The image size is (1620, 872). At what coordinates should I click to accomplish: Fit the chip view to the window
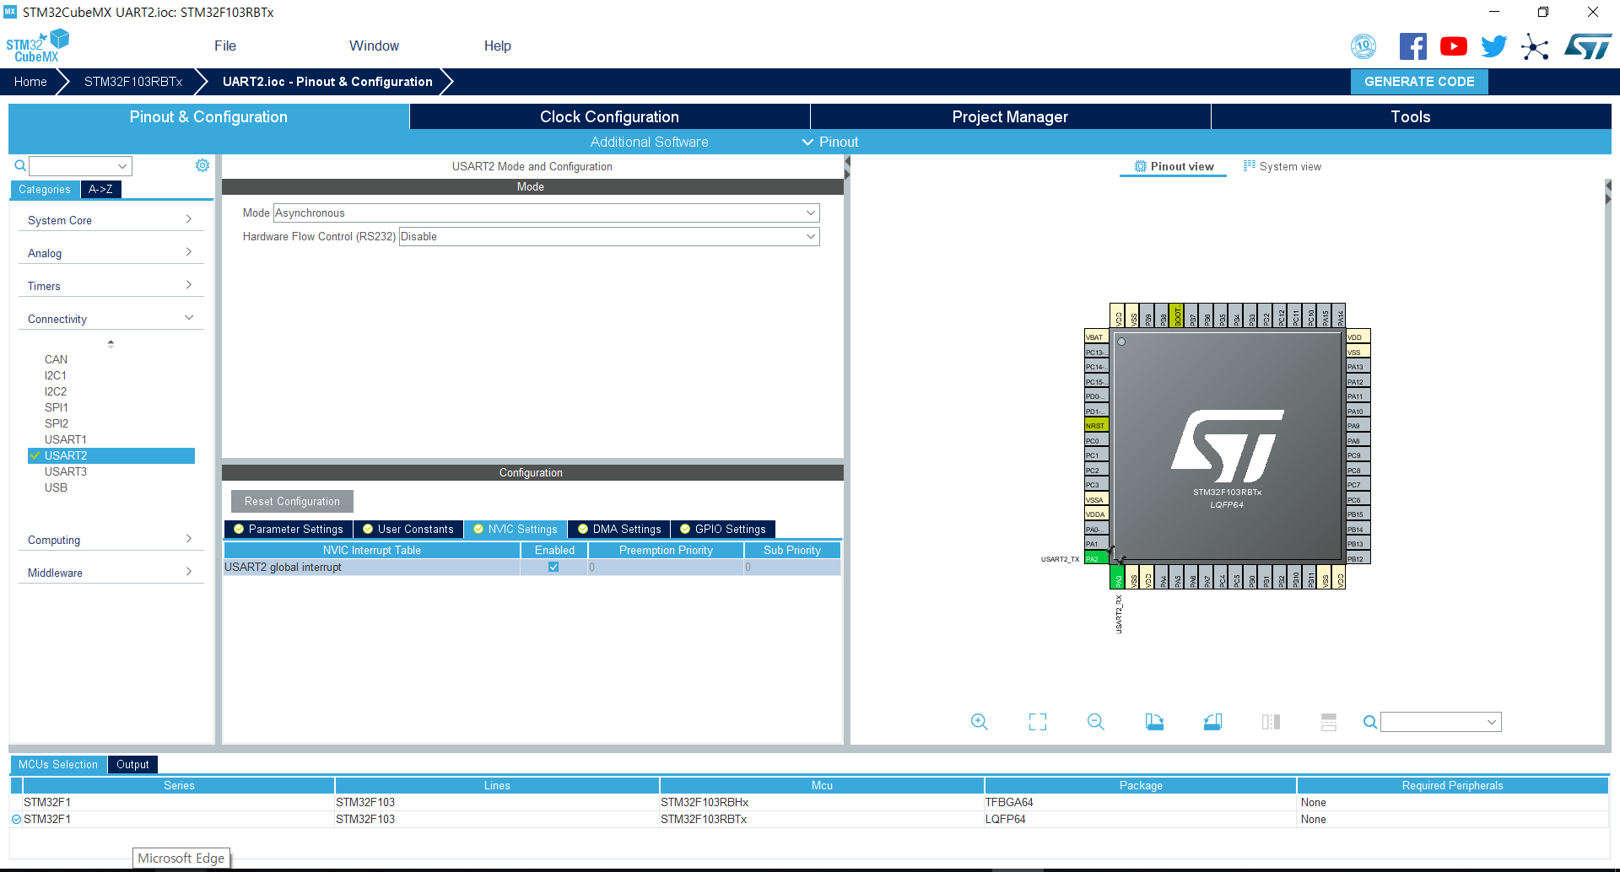coord(1038,722)
